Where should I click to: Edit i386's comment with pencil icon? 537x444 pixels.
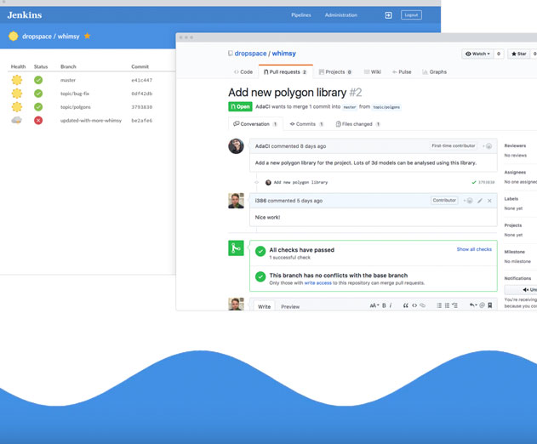pos(480,201)
